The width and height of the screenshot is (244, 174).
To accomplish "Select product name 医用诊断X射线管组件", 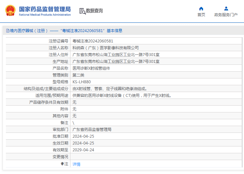I will click(91, 68).
